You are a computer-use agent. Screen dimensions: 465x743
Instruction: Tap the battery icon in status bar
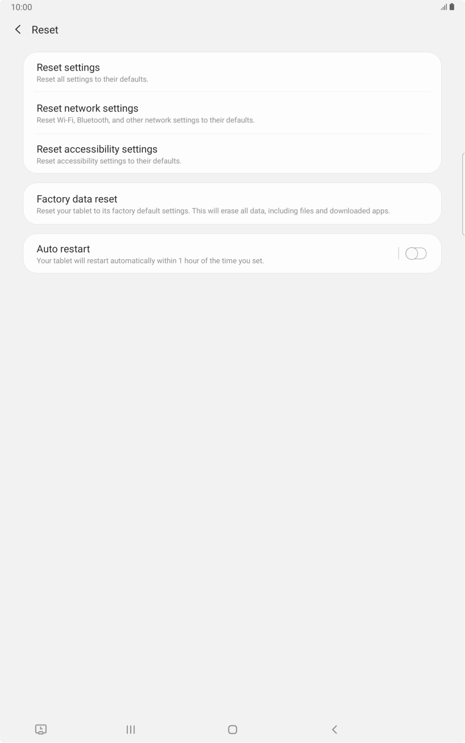click(452, 7)
